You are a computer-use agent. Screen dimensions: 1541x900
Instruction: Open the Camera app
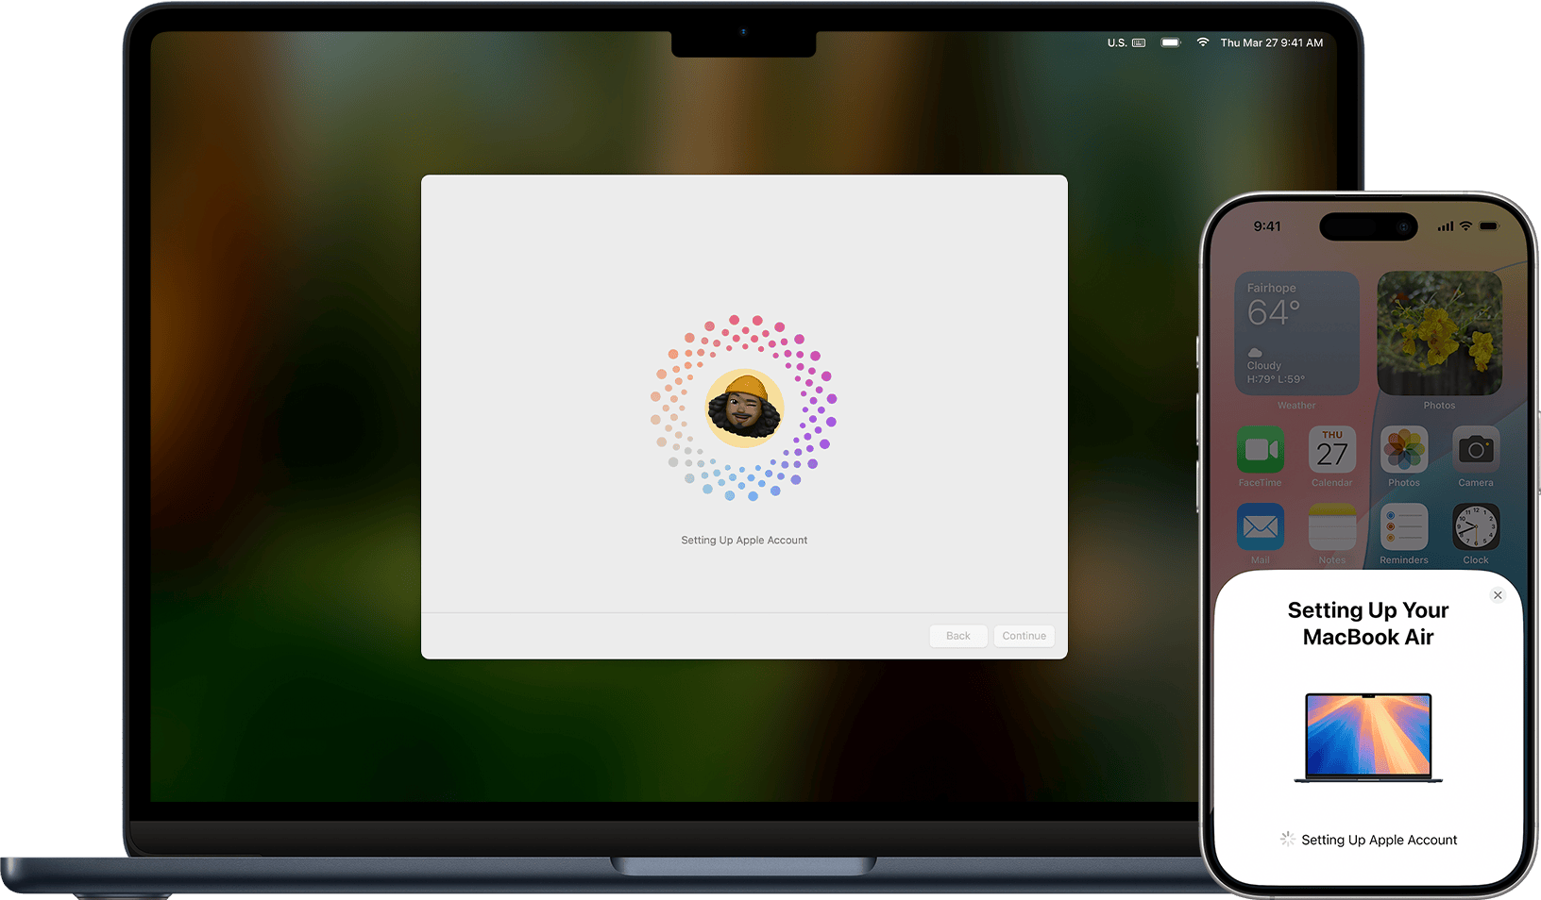(x=1475, y=450)
